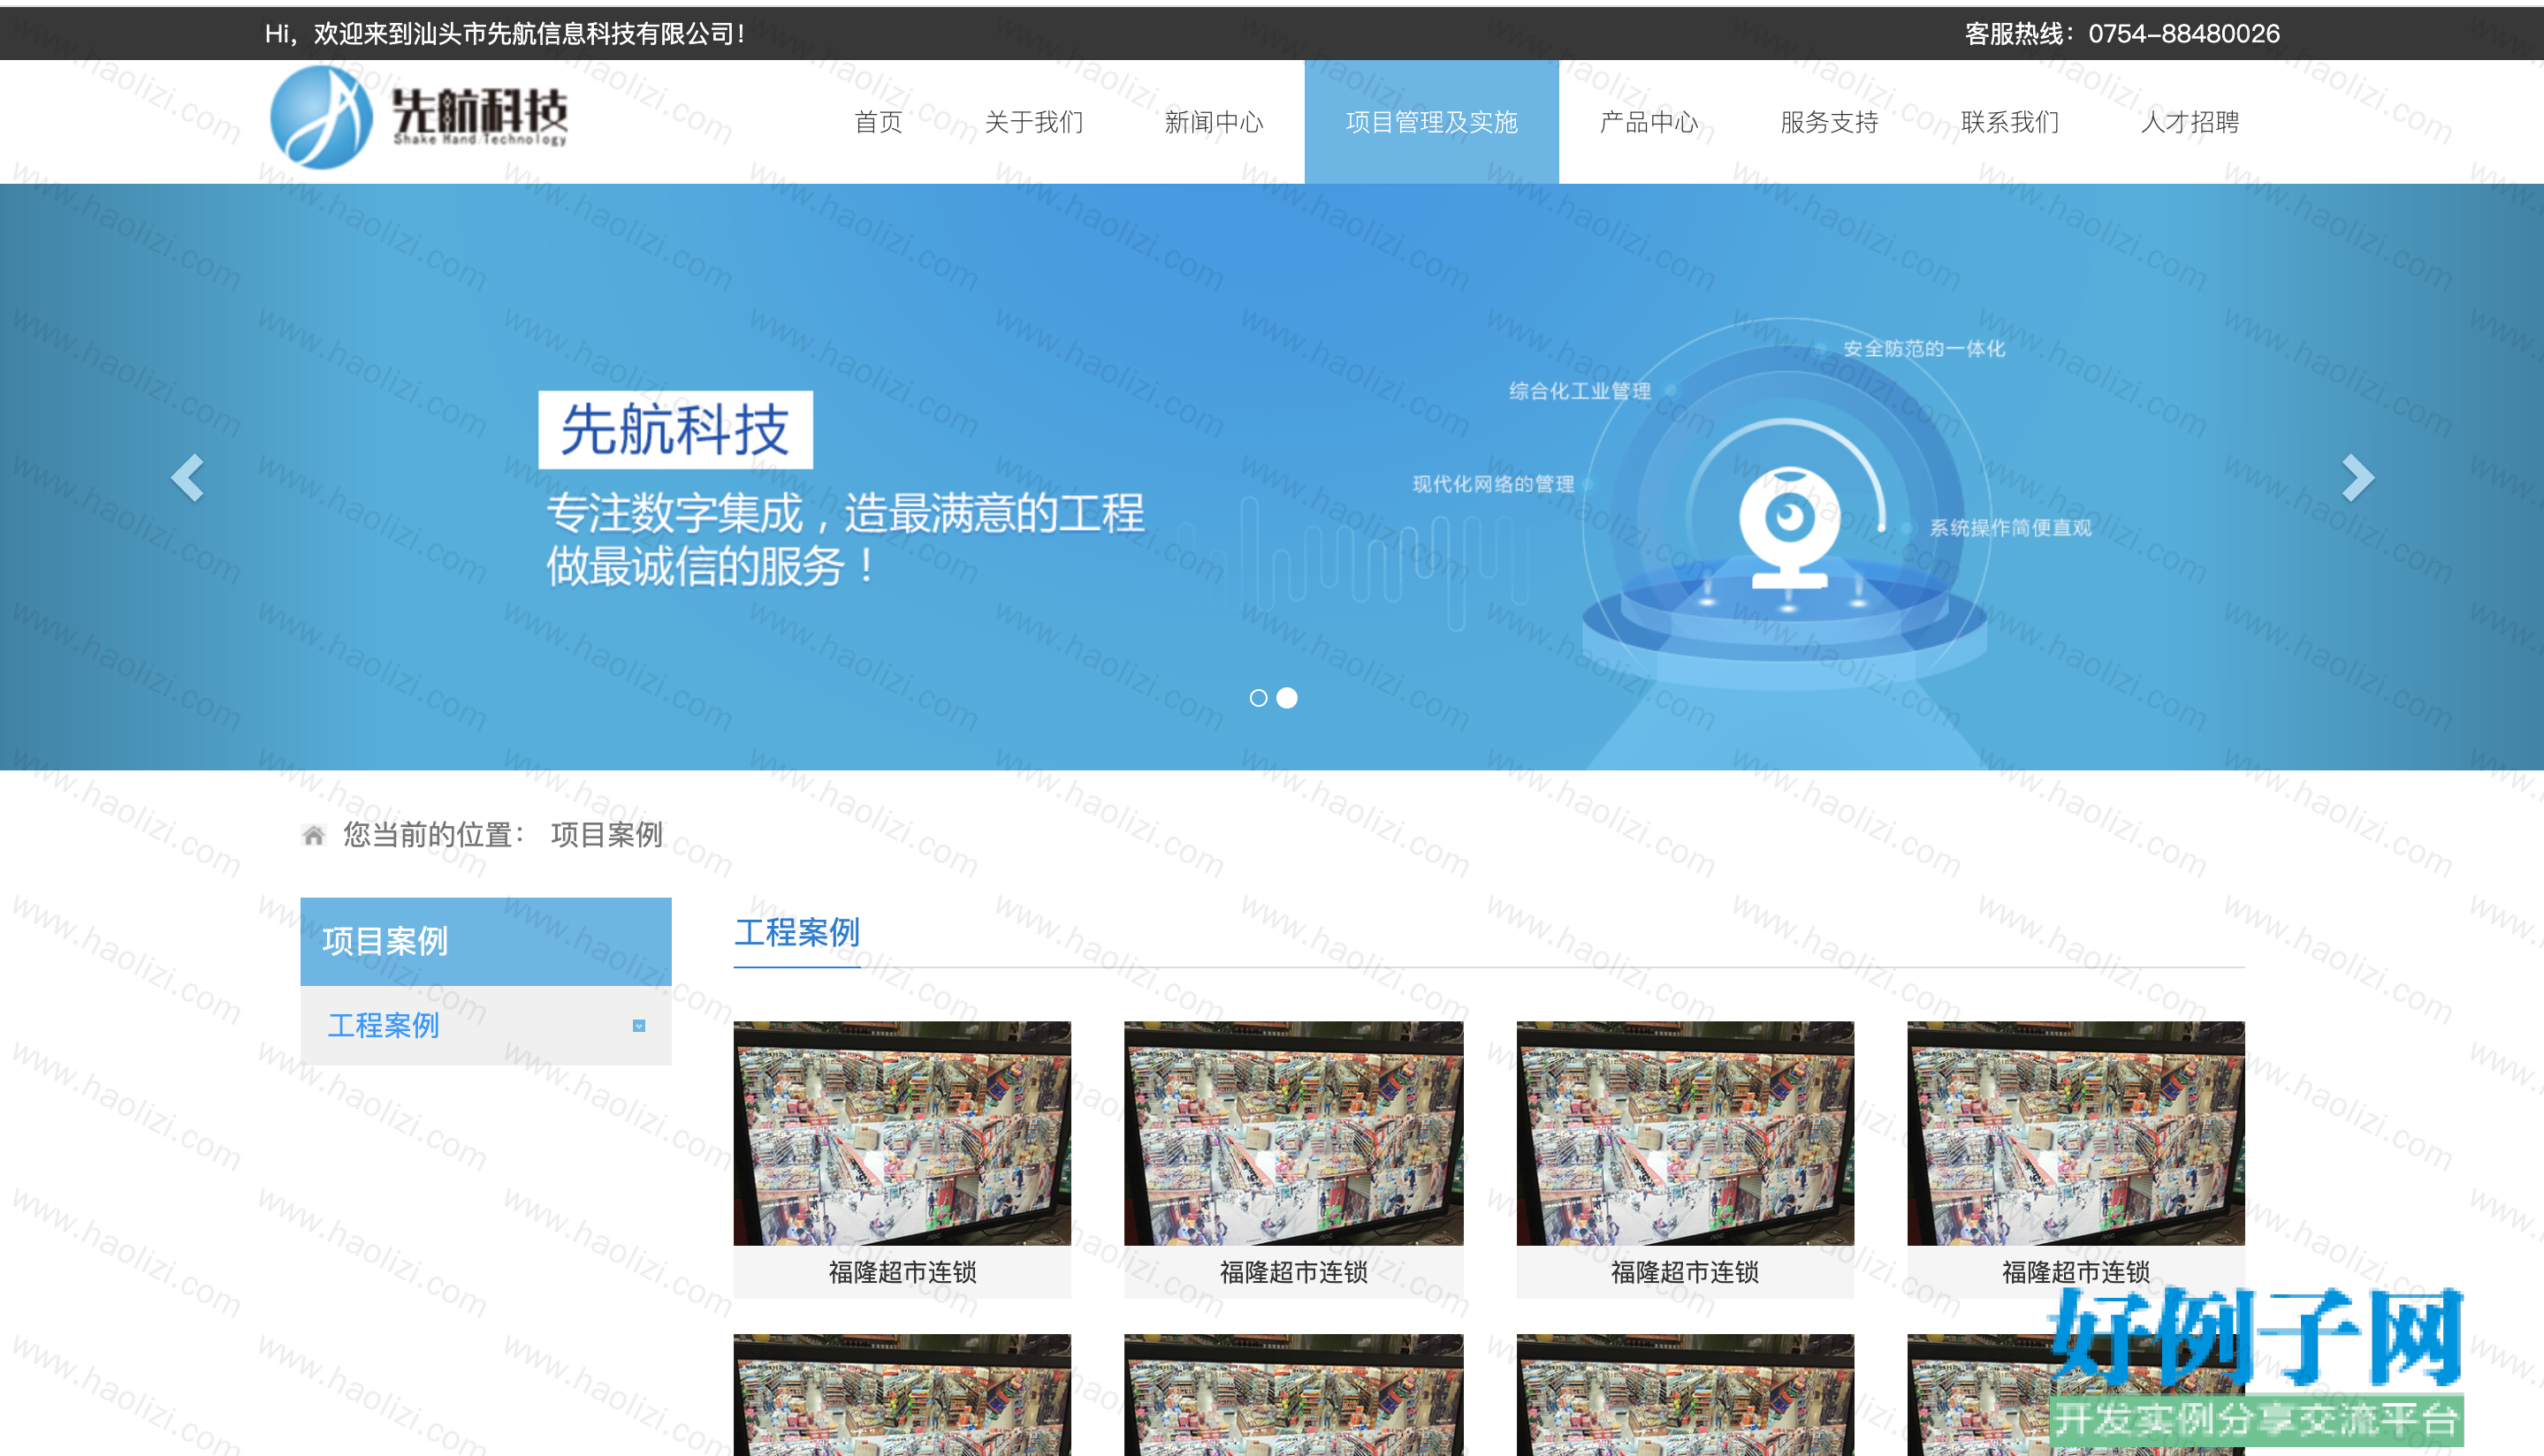The image size is (2544, 1456).
Task: Open second thumbnail in second case row
Action: point(1292,1395)
